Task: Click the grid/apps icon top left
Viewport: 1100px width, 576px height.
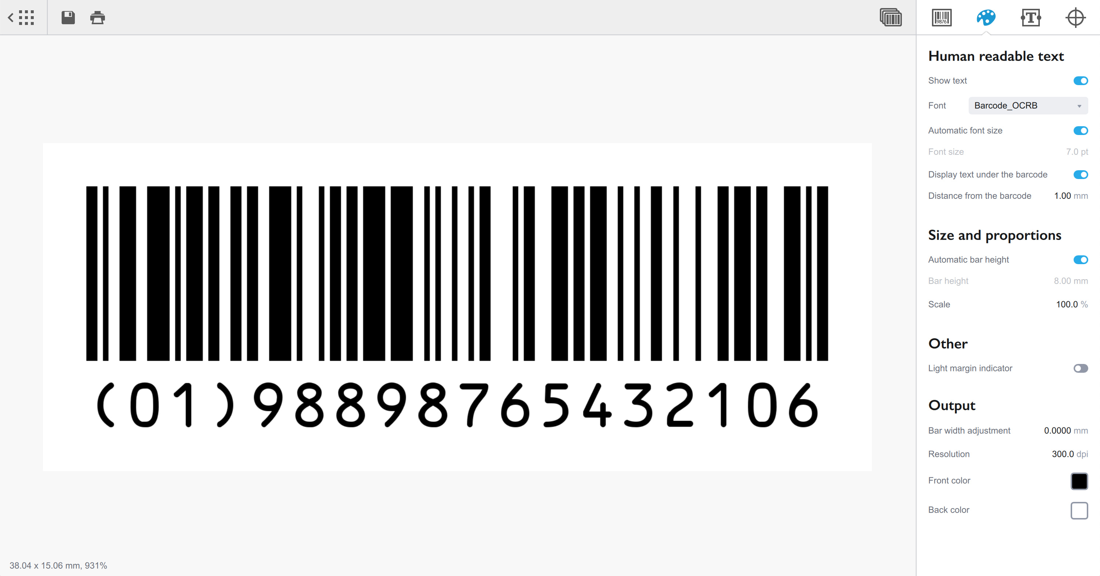Action: click(26, 18)
